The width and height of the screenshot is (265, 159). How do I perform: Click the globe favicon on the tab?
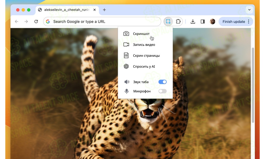coord(40,10)
